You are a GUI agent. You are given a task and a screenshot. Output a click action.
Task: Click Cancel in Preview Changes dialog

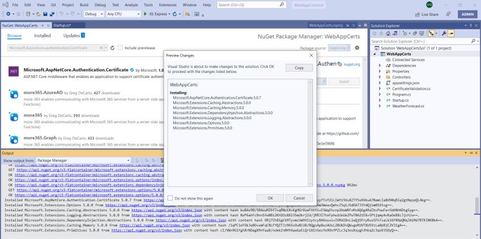299,198
